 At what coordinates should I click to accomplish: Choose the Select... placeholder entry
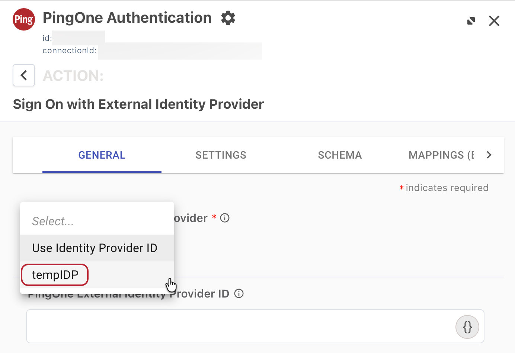point(52,221)
